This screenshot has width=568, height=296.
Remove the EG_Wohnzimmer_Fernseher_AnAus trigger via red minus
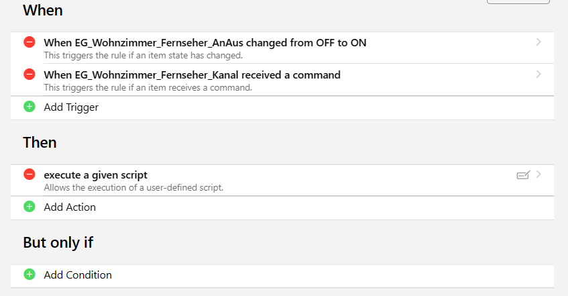30,42
